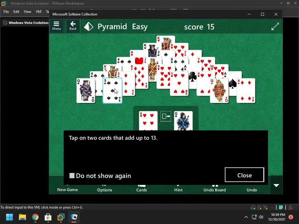The height and width of the screenshot is (224, 299).
Task: Start a New Game
Action: point(67,190)
